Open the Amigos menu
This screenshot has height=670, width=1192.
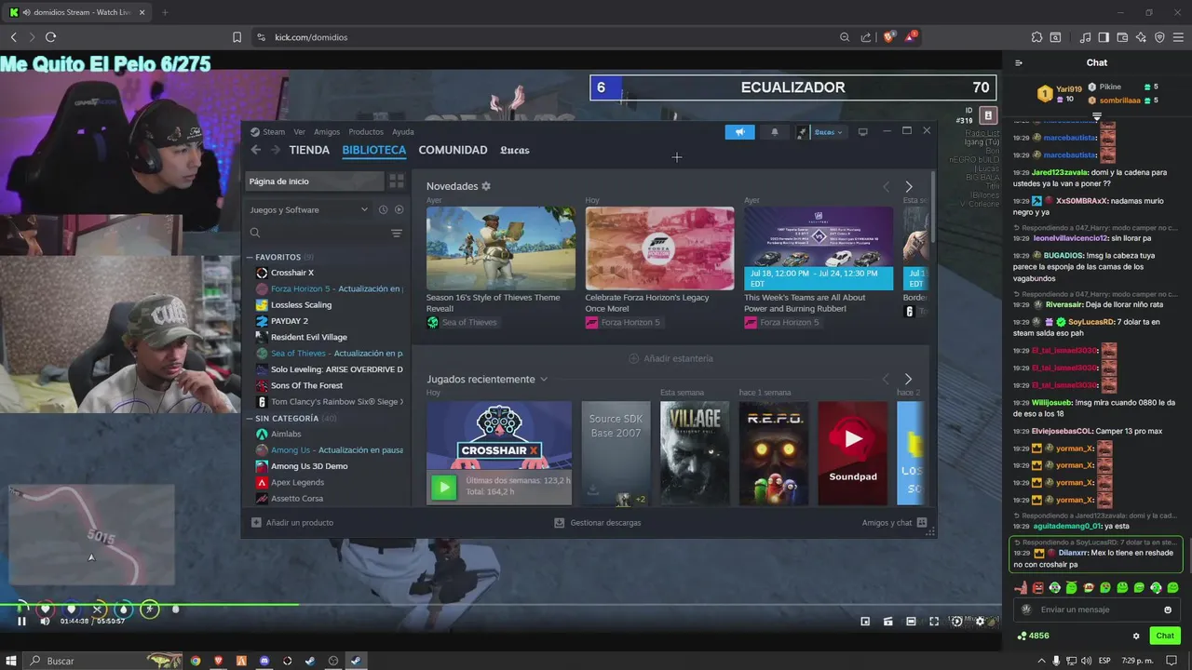pyautogui.click(x=327, y=132)
